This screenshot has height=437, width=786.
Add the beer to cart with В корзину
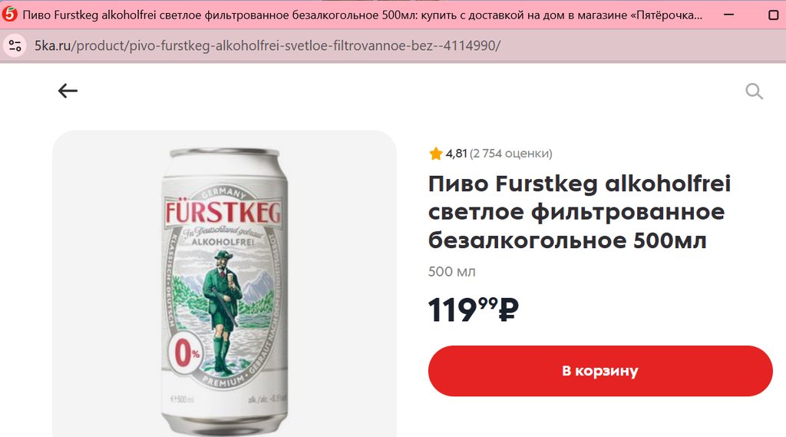tap(600, 371)
